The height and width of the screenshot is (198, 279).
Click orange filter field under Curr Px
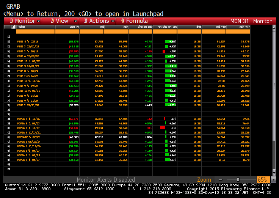point(67,31)
